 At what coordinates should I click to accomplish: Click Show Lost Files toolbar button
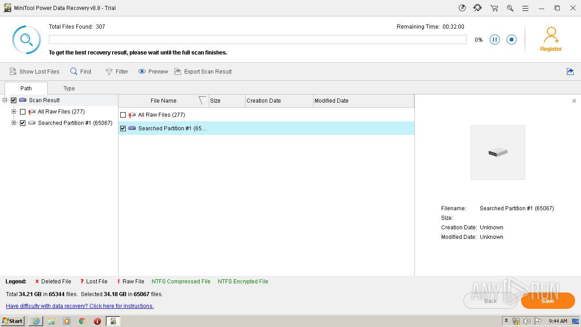click(x=34, y=72)
